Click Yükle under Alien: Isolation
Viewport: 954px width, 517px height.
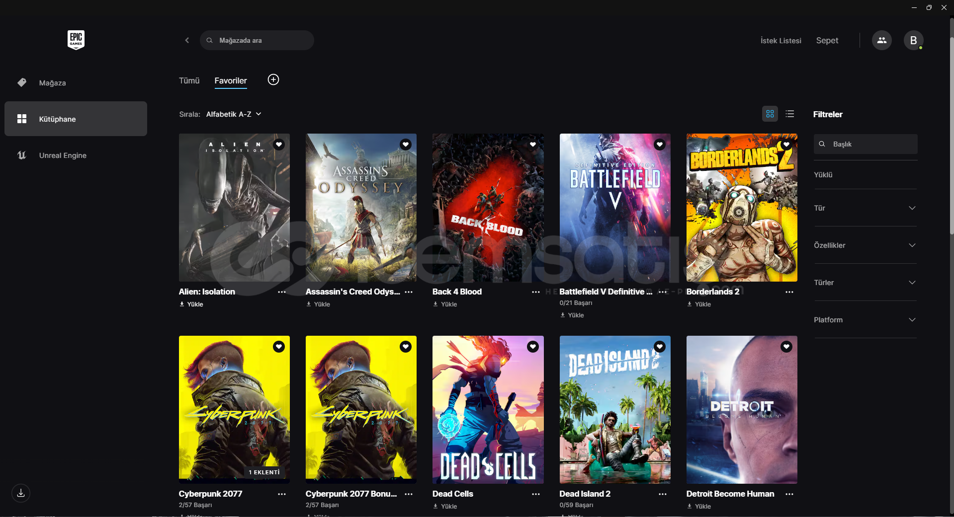tap(191, 304)
